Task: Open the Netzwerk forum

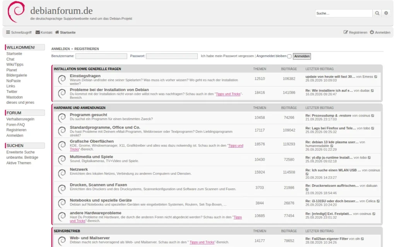Action: 79,169
